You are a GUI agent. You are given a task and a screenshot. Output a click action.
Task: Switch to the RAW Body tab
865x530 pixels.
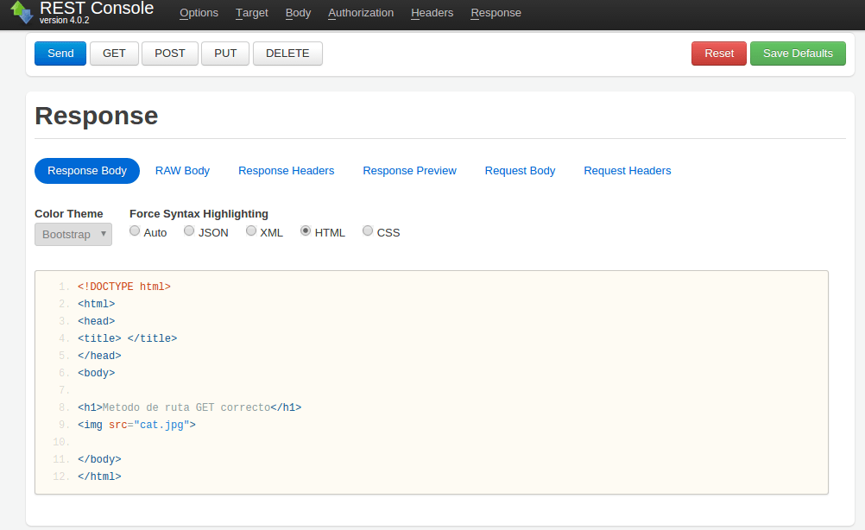[x=182, y=170]
